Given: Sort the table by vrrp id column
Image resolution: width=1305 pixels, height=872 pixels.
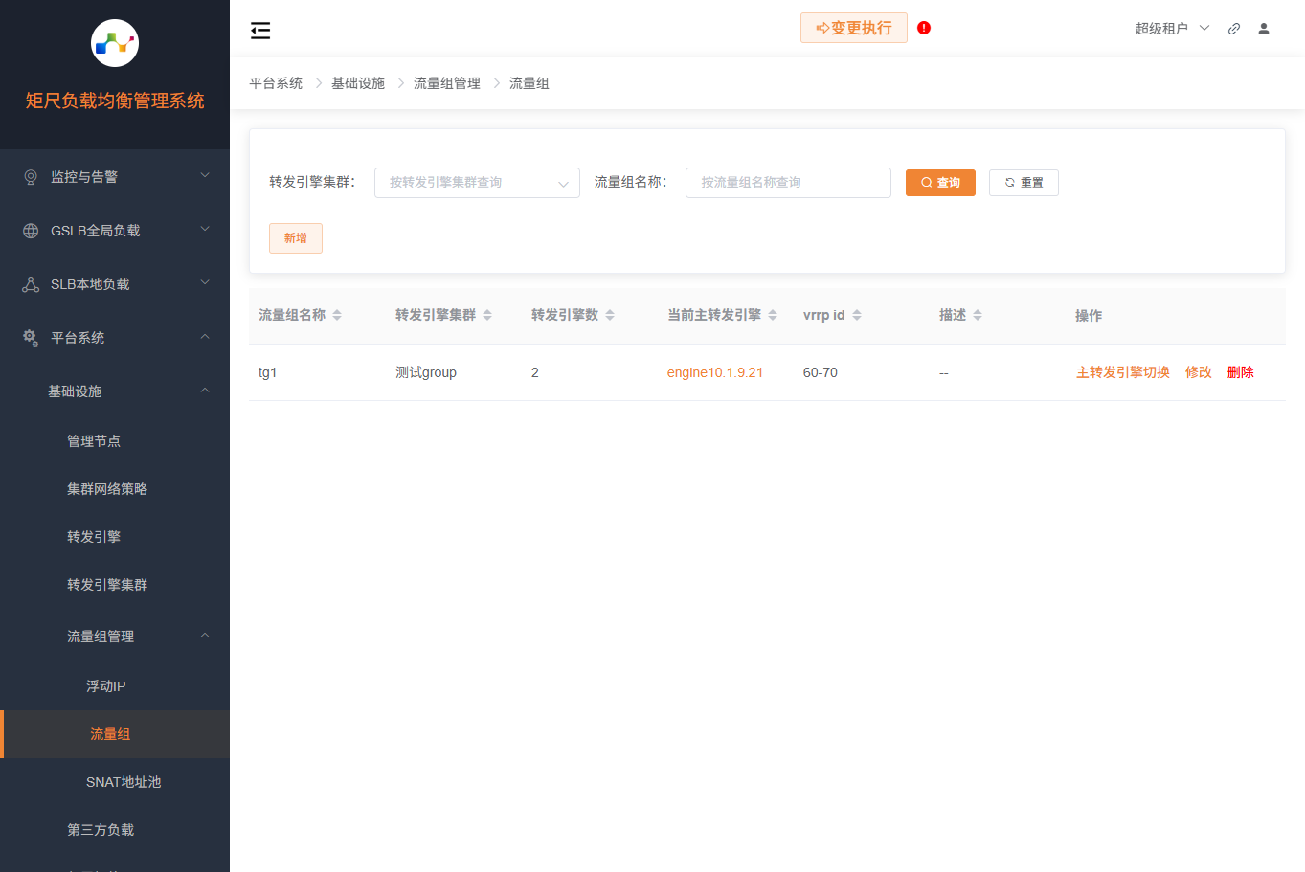Looking at the screenshot, I should pyautogui.click(x=856, y=314).
